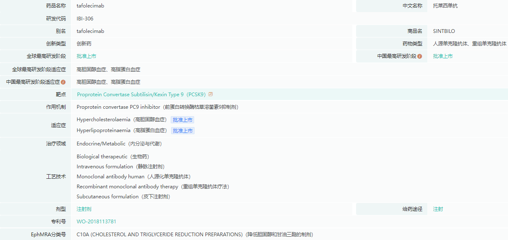Screen dimensions: 508x240
Task: Click the 靶点 field label
Action: 61,95
